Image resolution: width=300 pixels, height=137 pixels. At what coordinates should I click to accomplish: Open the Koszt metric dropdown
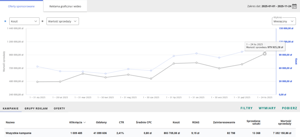[x=24, y=21]
